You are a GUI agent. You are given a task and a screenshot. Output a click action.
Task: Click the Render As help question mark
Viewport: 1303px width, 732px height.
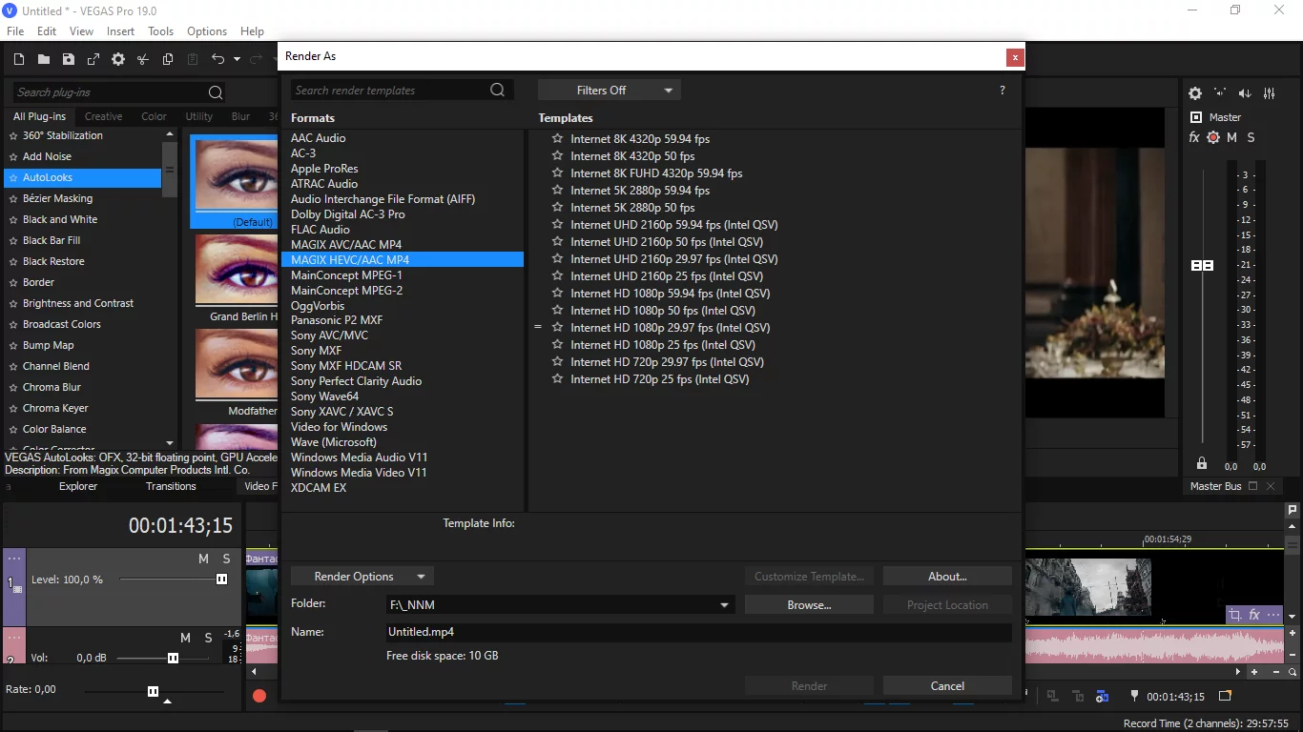click(x=1002, y=91)
